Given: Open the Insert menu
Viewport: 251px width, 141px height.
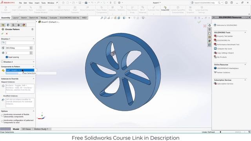Looking at the screenshot, I should (37, 3).
